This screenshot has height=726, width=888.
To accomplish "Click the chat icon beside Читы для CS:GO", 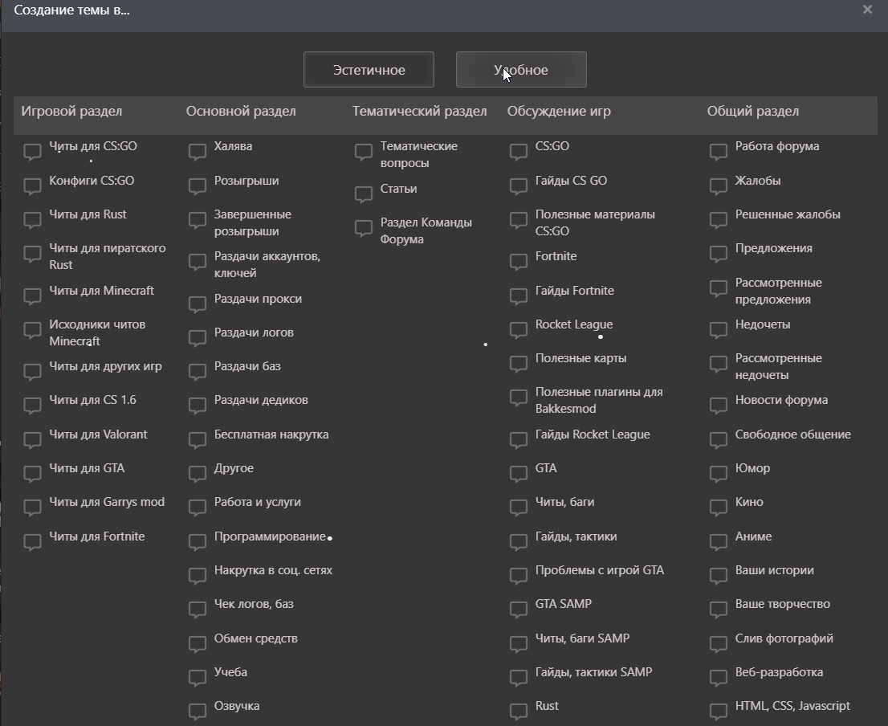I will [x=32, y=152].
